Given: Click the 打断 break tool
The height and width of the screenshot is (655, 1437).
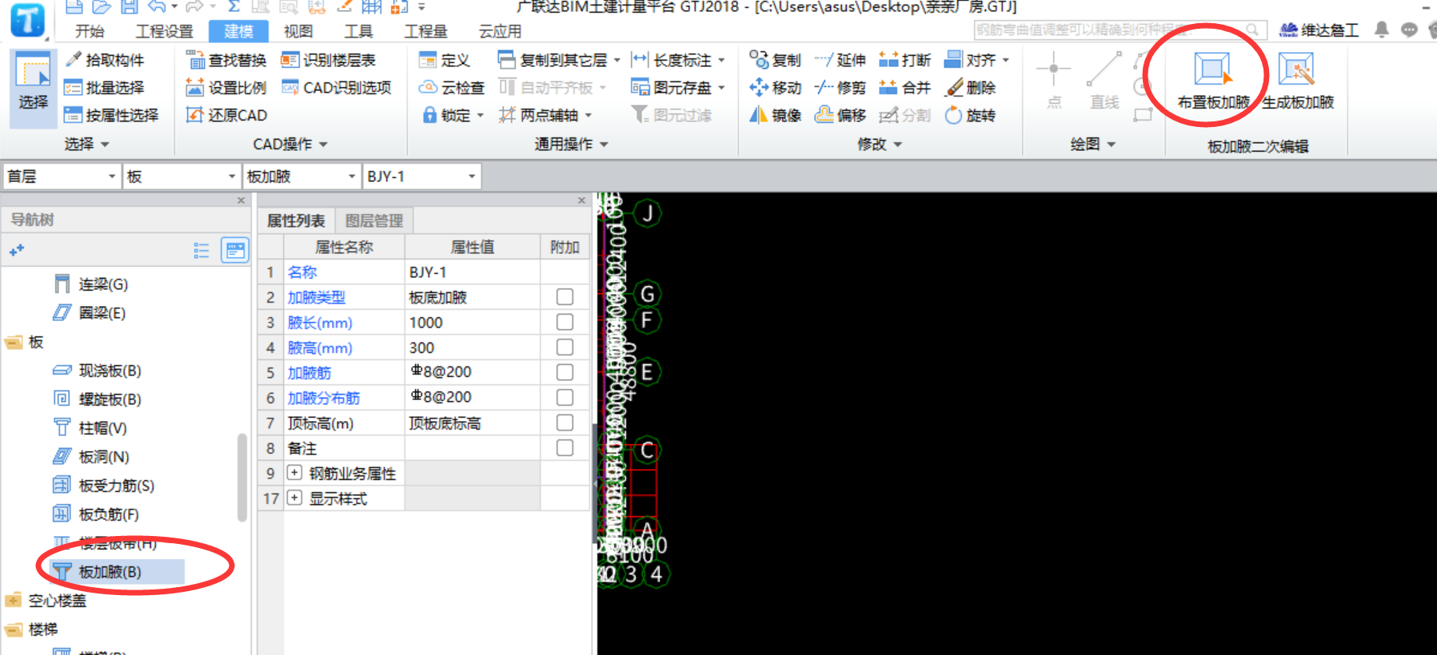Looking at the screenshot, I should pyautogui.click(x=904, y=60).
